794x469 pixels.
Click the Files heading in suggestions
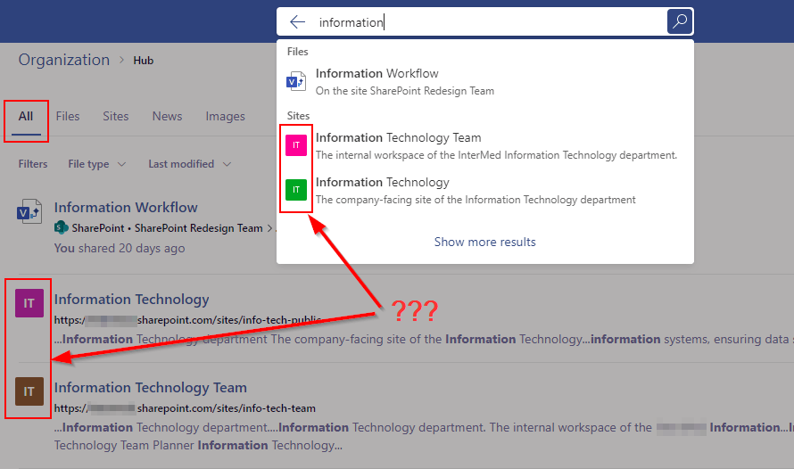pos(298,52)
